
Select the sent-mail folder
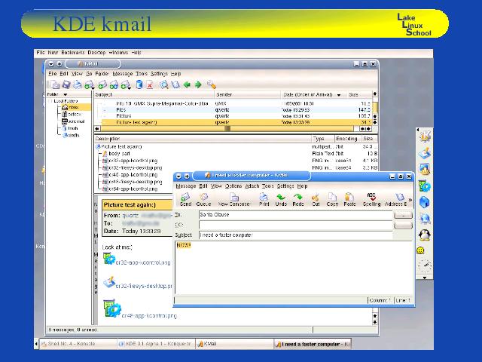[x=73, y=121]
